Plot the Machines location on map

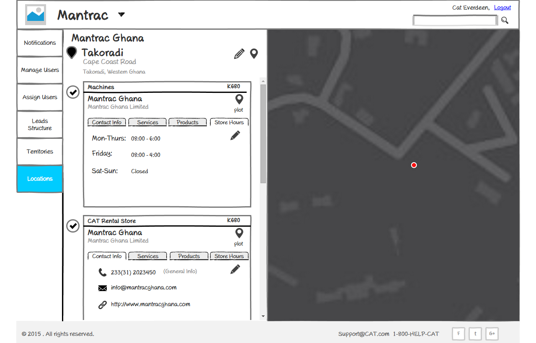tap(239, 103)
